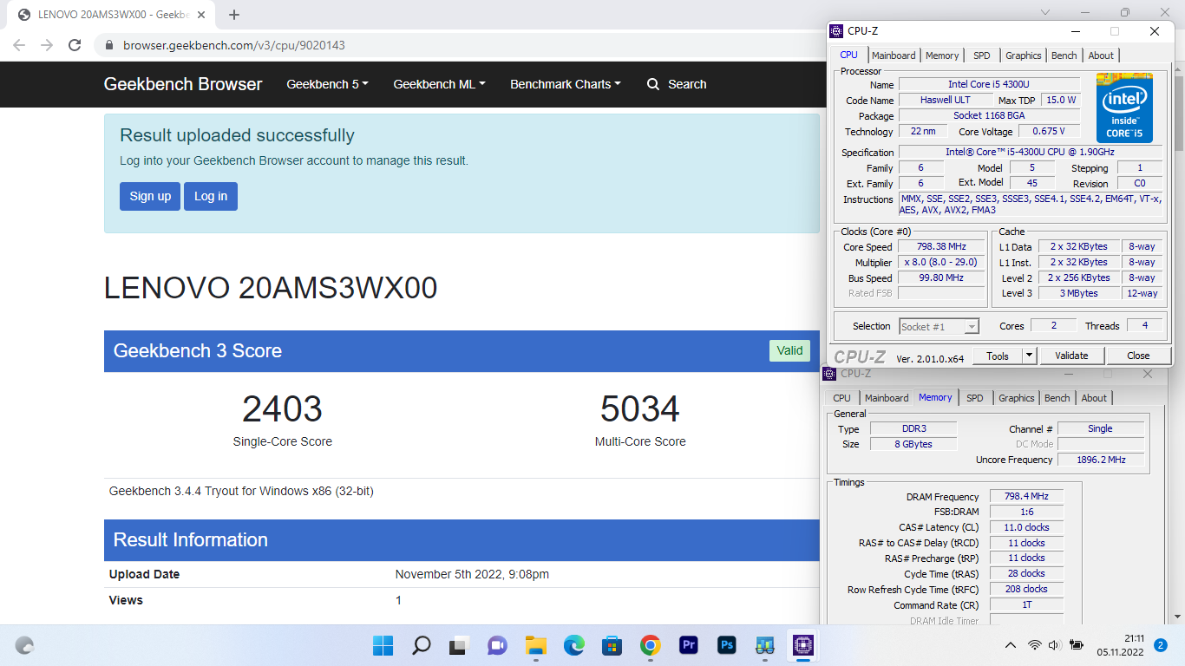
Task: Select SPD tab in lower CPU-Z window
Action: click(x=975, y=398)
